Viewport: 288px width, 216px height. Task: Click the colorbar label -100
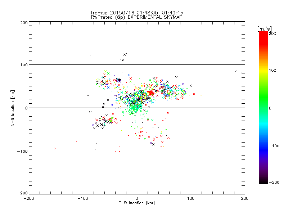click(x=274, y=146)
